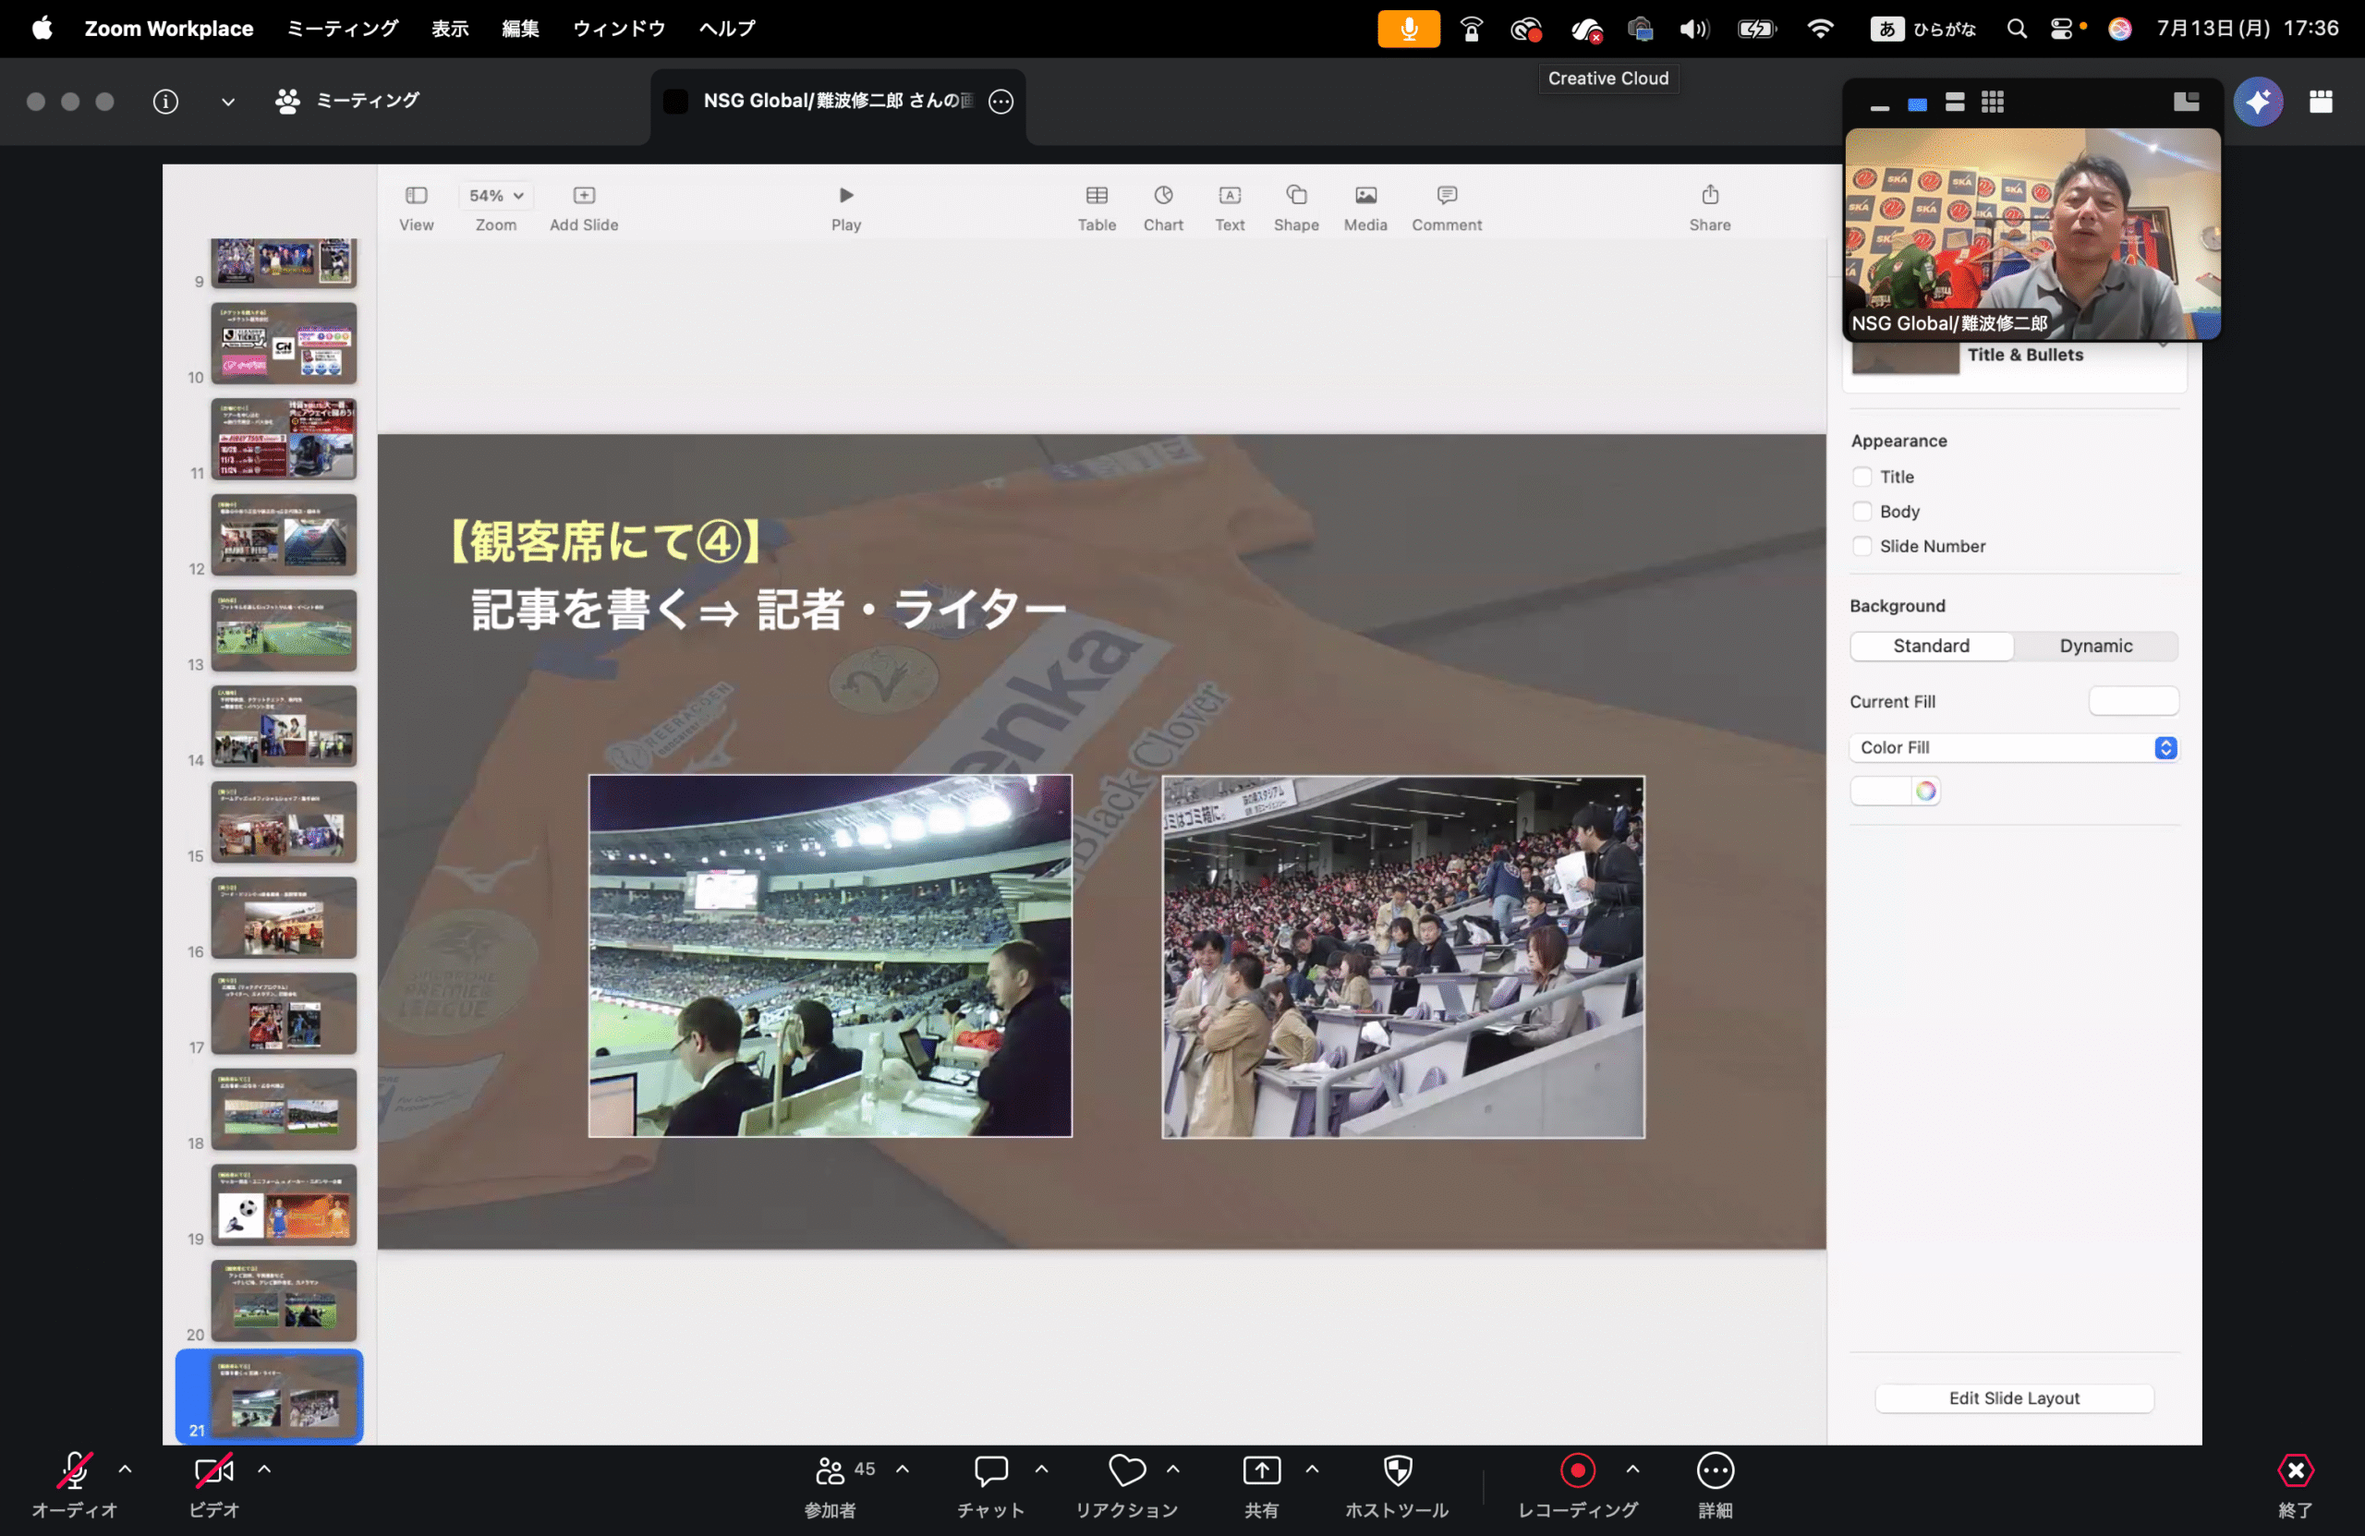The image size is (2365, 1536).
Task: Add a Comment from the toolbar
Action: click(x=1447, y=196)
